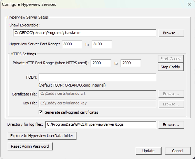The height and width of the screenshot is (159, 195).
Task: Click Reset Admin Password
Action: coord(30,147)
